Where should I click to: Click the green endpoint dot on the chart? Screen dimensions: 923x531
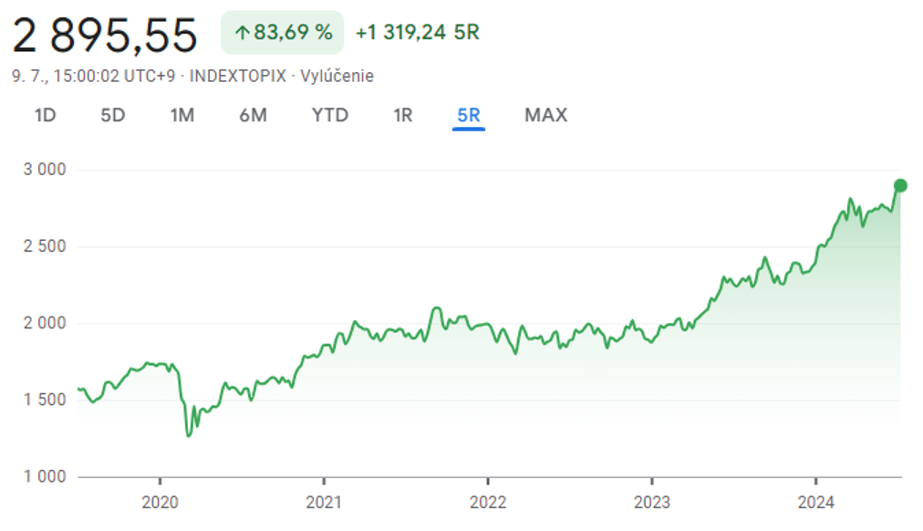(900, 185)
